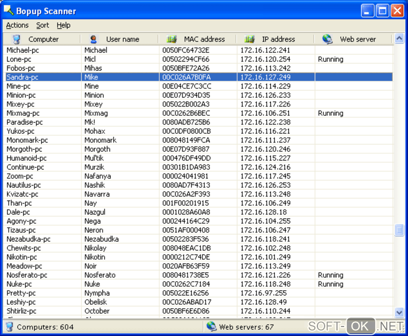Select the Shtirliz-pc computer entry
The height and width of the screenshot is (336, 408).
click(x=21, y=311)
